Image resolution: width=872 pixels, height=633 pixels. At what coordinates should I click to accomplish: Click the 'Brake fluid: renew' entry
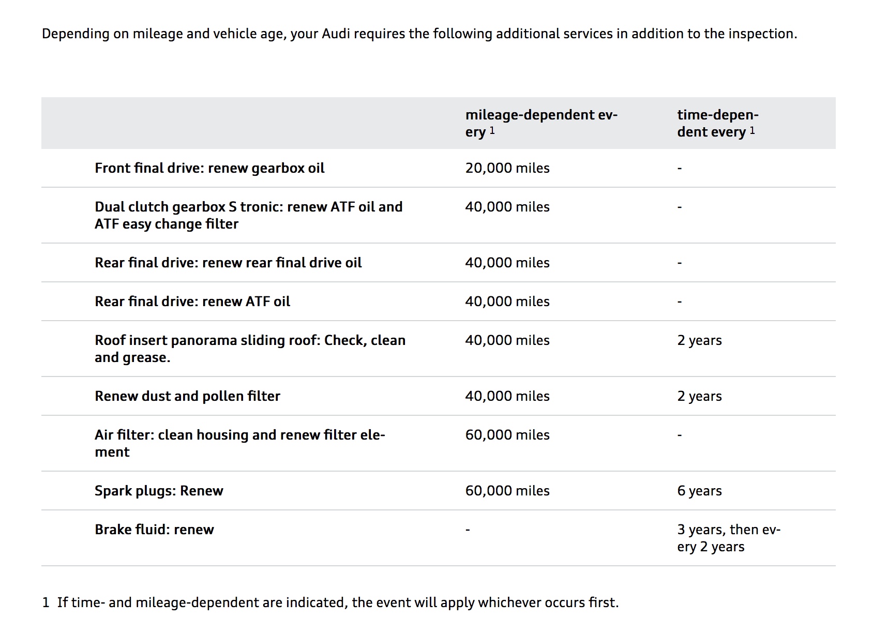(154, 530)
